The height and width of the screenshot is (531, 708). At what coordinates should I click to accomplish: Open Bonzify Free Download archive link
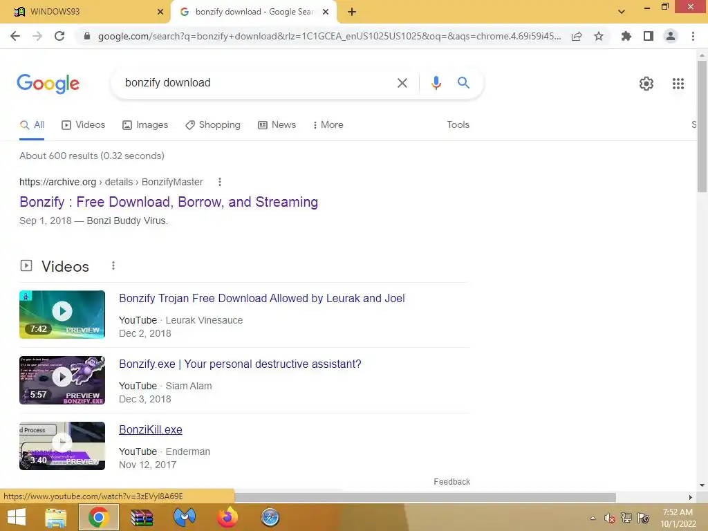169,202
